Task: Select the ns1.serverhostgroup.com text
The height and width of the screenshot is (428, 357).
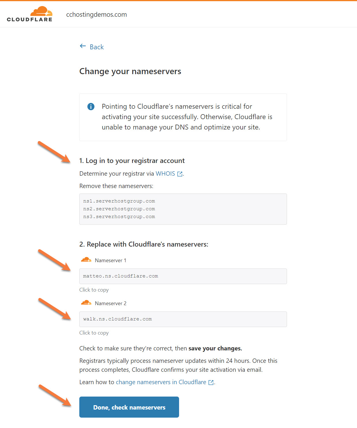Action: click(119, 201)
